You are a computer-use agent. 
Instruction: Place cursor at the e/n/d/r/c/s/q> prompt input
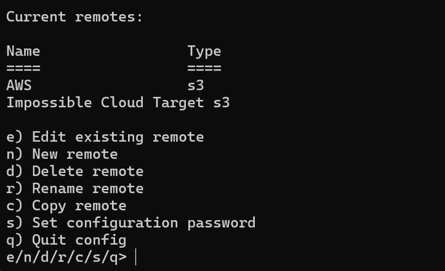tap(136, 257)
